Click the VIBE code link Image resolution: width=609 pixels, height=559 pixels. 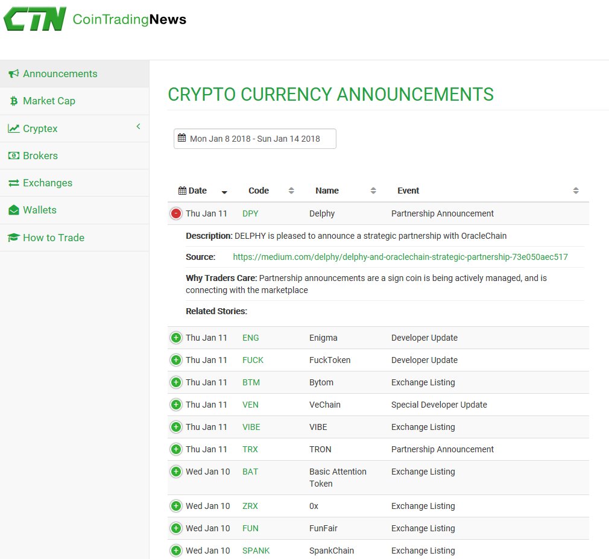coord(251,428)
